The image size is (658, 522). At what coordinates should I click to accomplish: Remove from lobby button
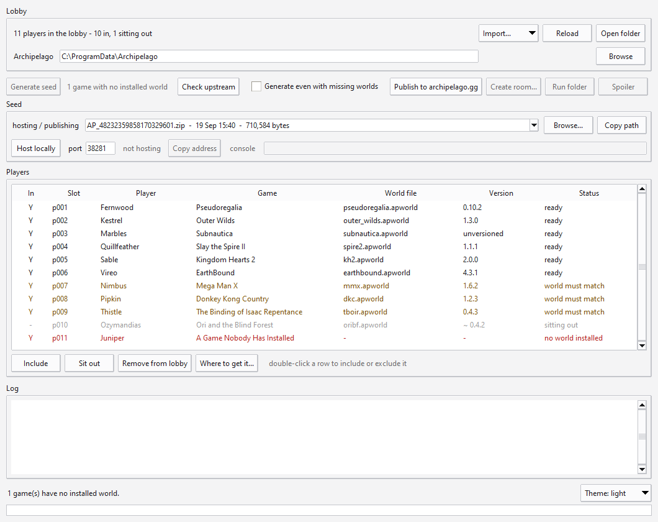tap(155, 364)
